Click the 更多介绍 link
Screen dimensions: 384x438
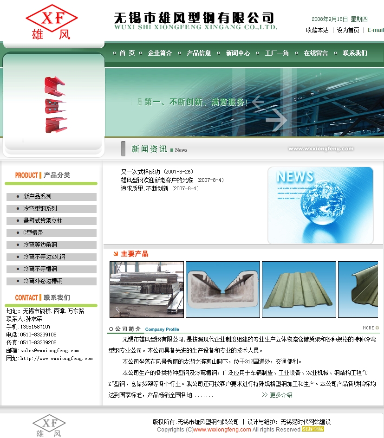[x=281, y=395]
